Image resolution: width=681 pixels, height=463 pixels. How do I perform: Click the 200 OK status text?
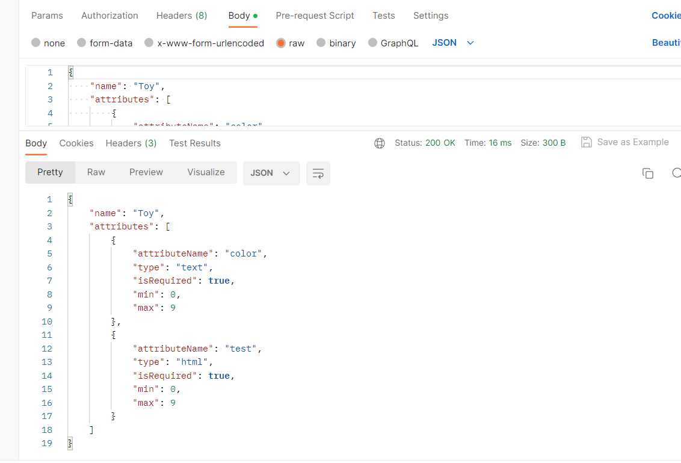coord(440,143)
